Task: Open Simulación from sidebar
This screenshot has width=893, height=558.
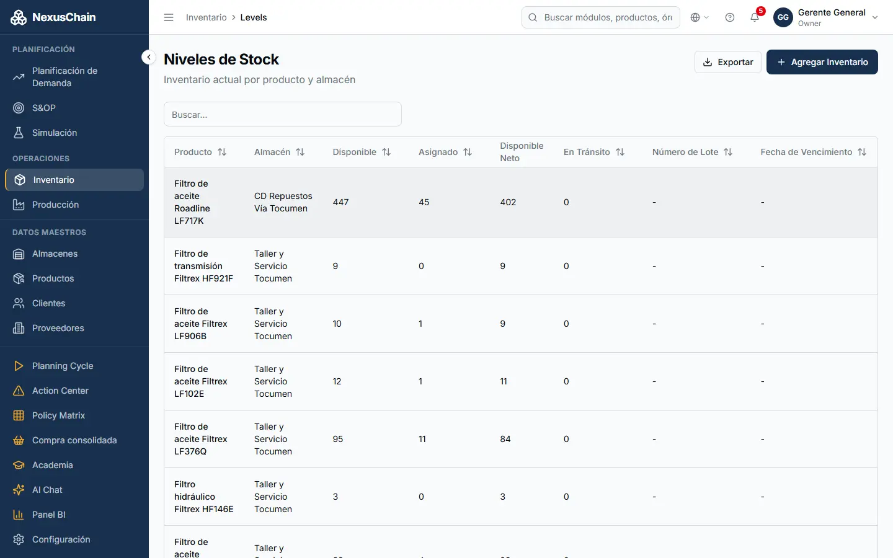Action: pos(74,133)
